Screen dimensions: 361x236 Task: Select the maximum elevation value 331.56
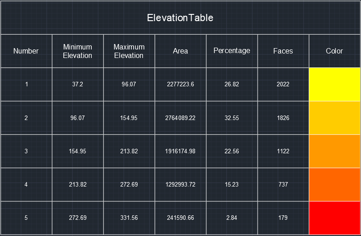click(x=129, y=218)
